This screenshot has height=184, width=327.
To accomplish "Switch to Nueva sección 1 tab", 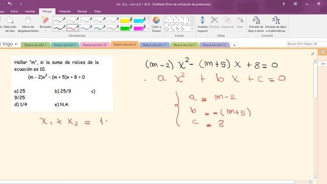I will pos(35,45).
